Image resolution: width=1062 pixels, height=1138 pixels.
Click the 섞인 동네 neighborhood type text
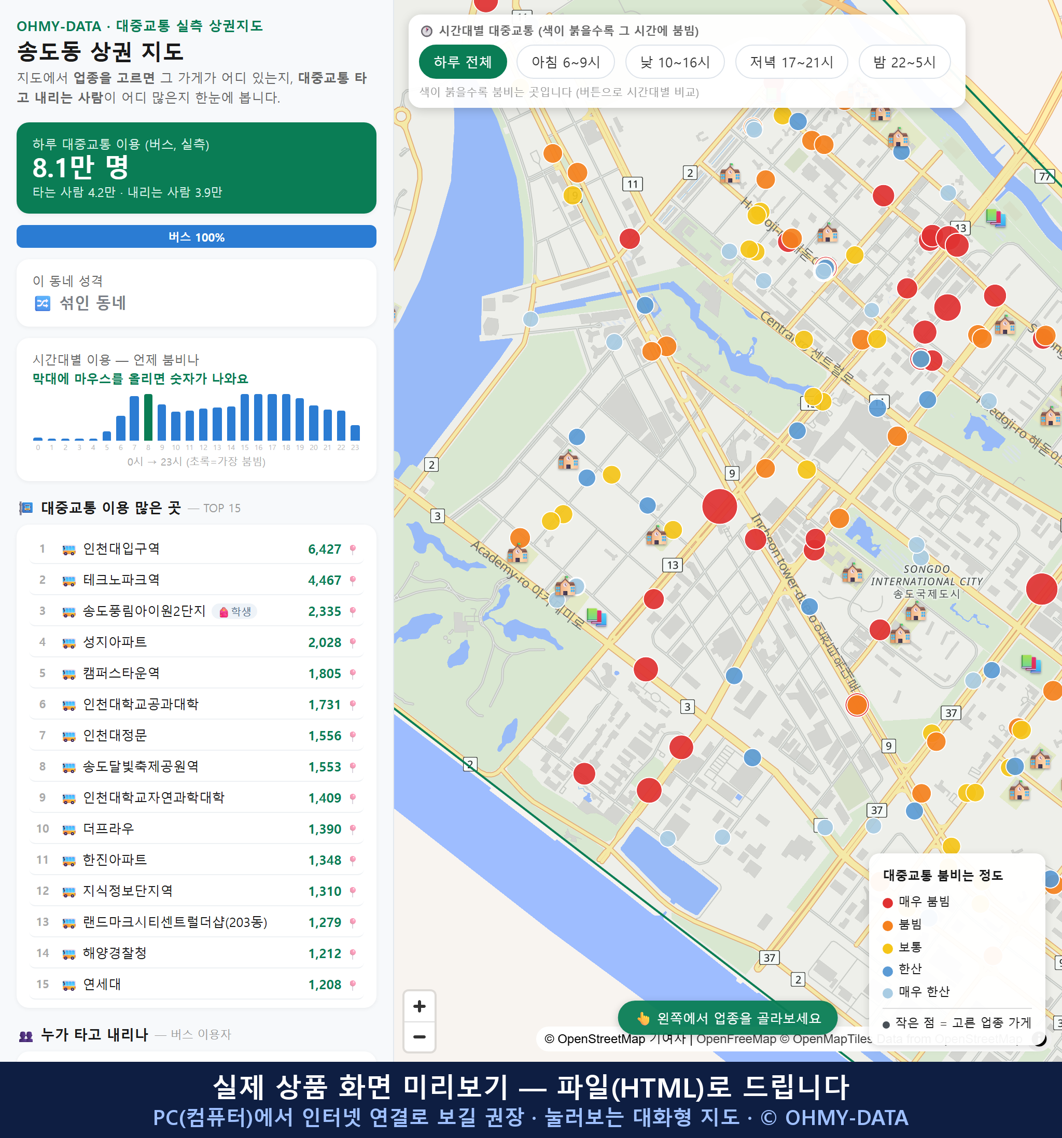coord(93,303)
